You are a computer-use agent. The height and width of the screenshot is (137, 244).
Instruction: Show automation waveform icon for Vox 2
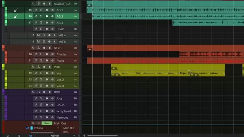click(x=75, y=80)
